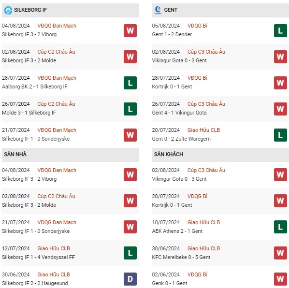Viewport: 289px width, 288px height.
Task: Click the W badge for Silkeborg IF 3-2 Viborg under Silkeborg IF header
Action: point(130,30)
